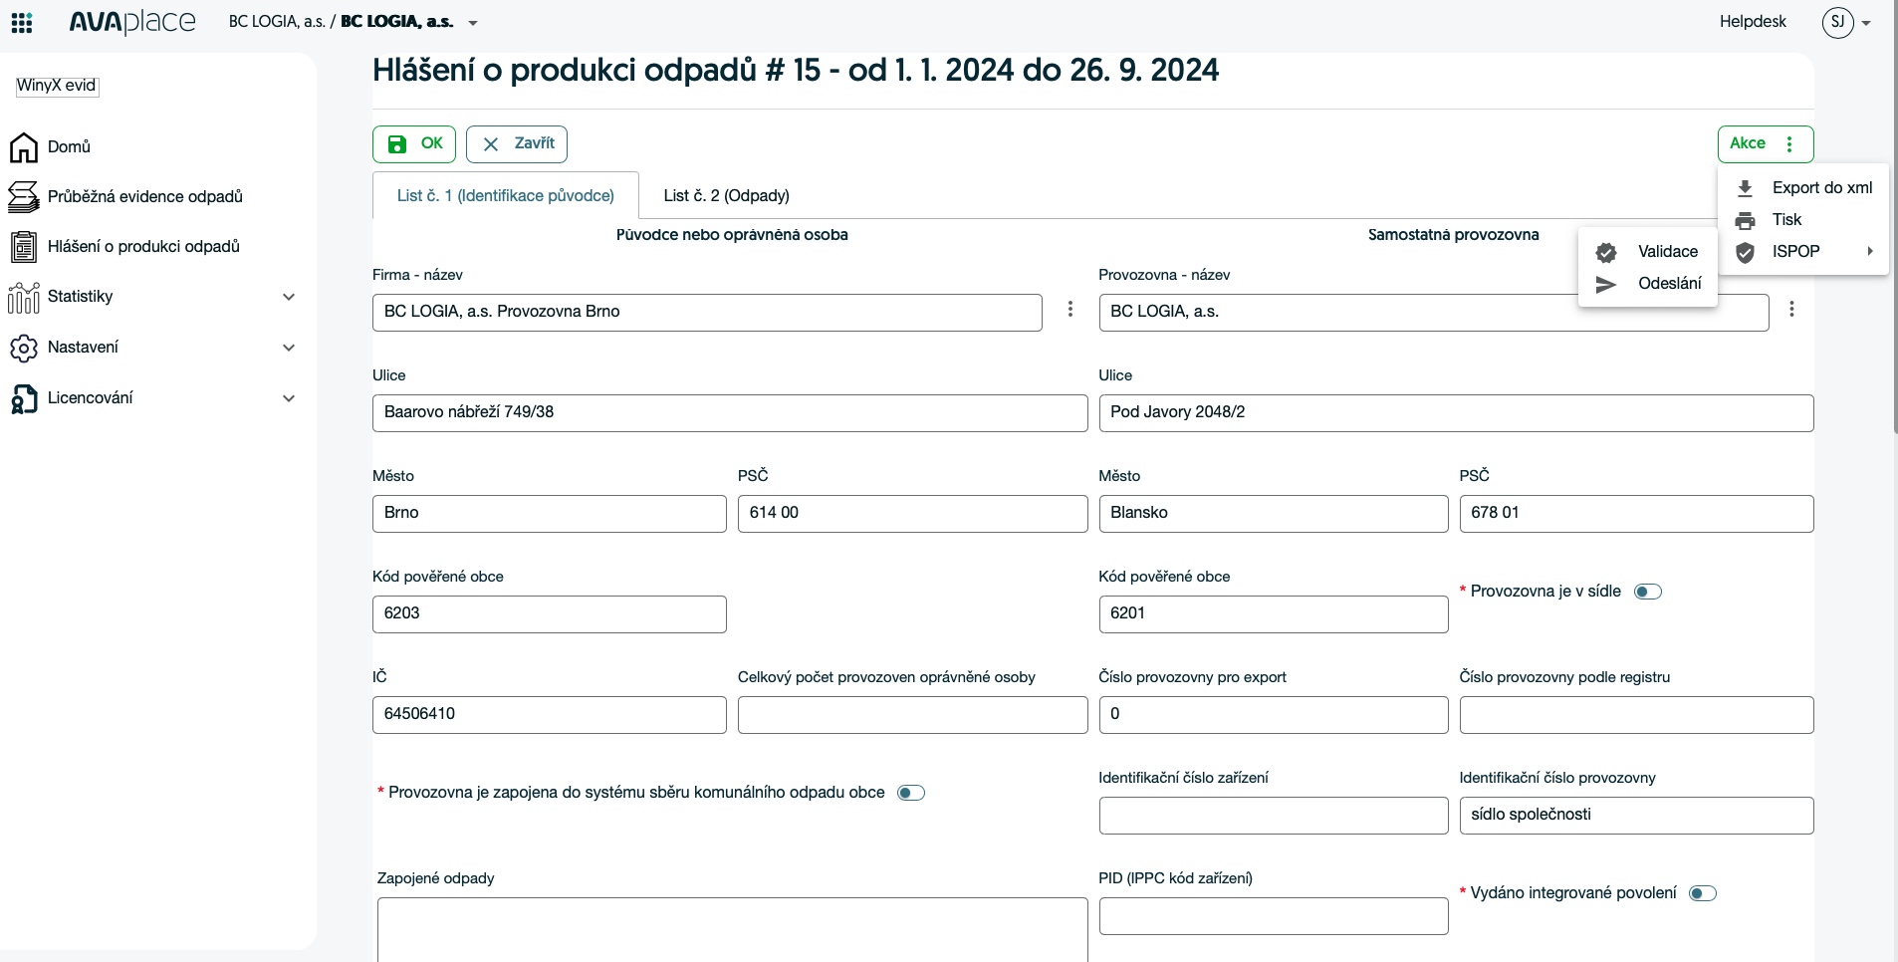
Task: Click the Validace verified badge icon
Action: pos(1606,252)
